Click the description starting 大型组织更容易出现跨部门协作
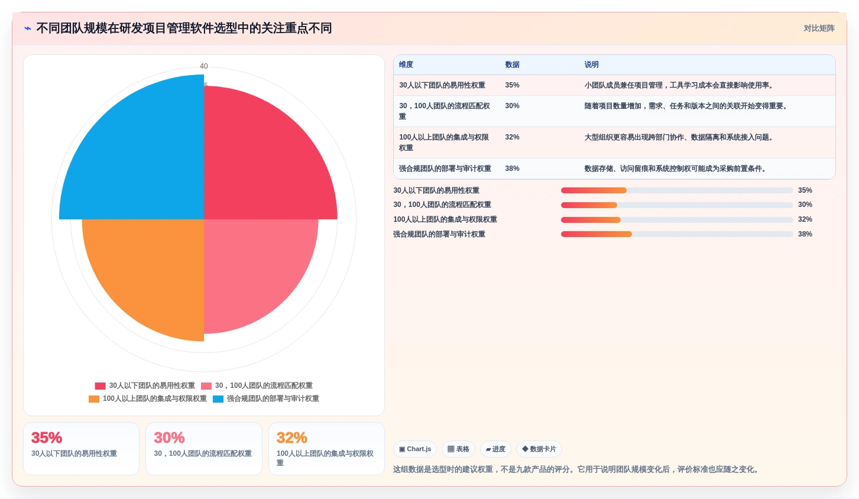Viewport: 859px width, 499px height. pyautogui.click(x=680, y=138)
